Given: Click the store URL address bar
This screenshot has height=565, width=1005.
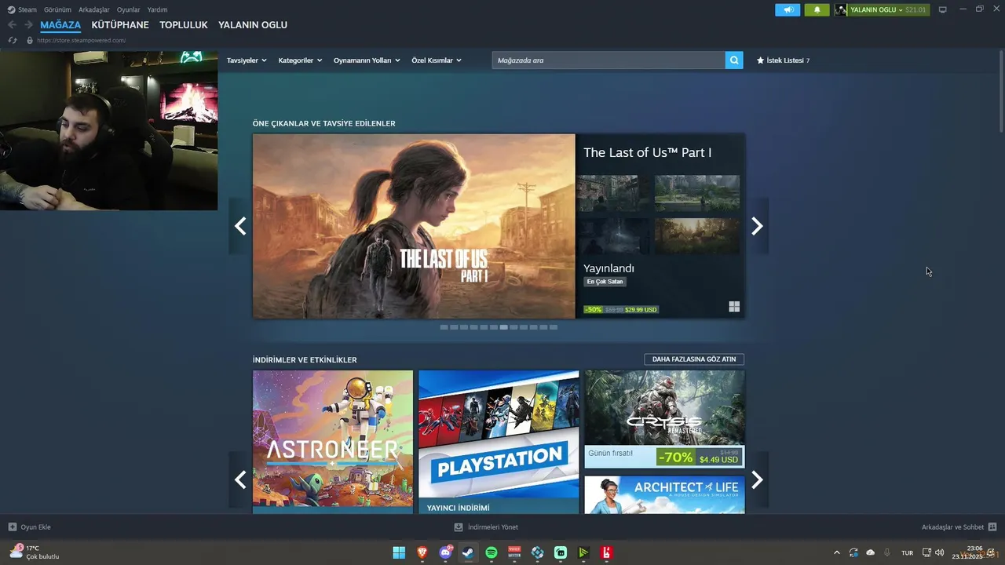Looking at the screenshot, I should (81, 40).
